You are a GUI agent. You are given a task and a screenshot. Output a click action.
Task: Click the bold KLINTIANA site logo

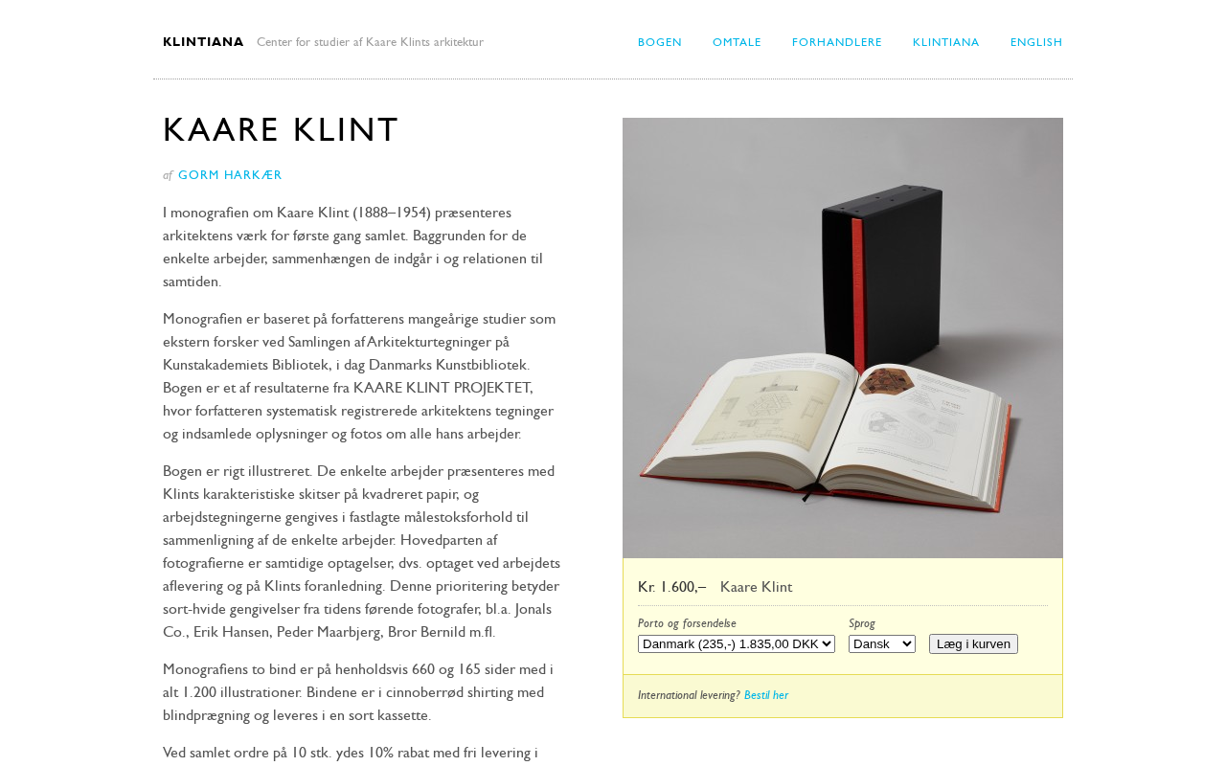pyautogui.click(x=203, y=42)
